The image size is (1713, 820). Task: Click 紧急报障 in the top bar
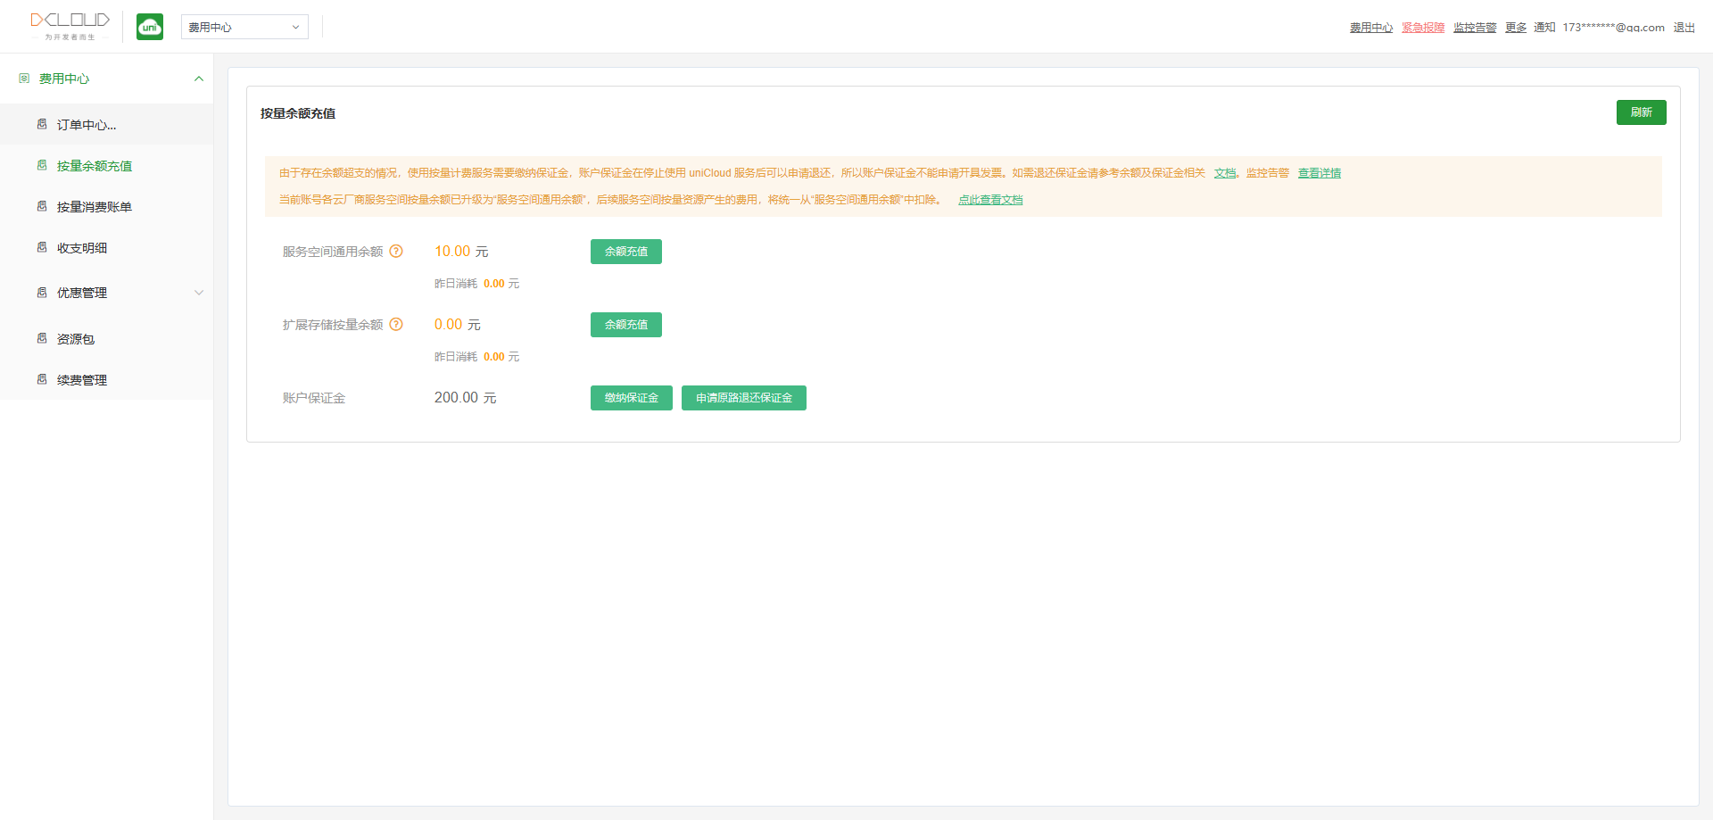1422,28
